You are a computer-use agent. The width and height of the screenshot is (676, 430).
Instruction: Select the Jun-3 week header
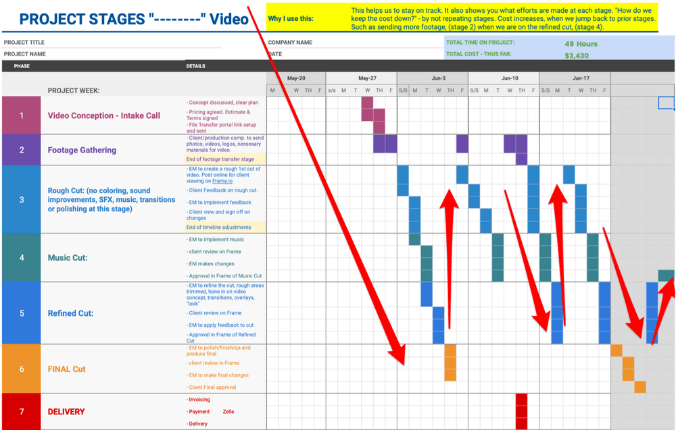tap(432, 78)
